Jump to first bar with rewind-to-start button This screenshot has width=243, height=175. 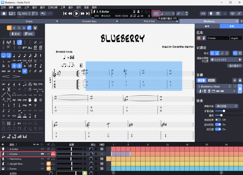[65, 14]
